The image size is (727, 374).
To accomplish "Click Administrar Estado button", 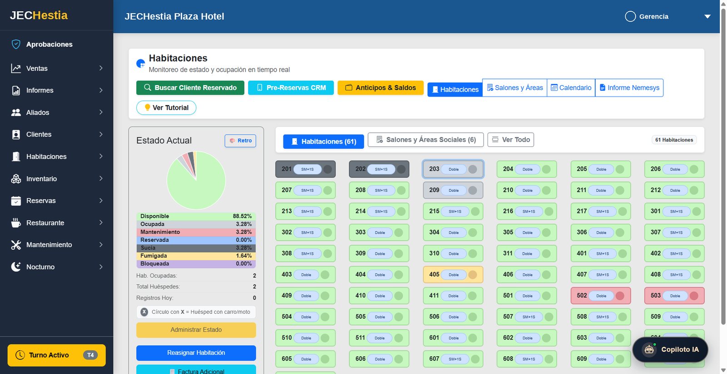I will [x=196, y=330].
